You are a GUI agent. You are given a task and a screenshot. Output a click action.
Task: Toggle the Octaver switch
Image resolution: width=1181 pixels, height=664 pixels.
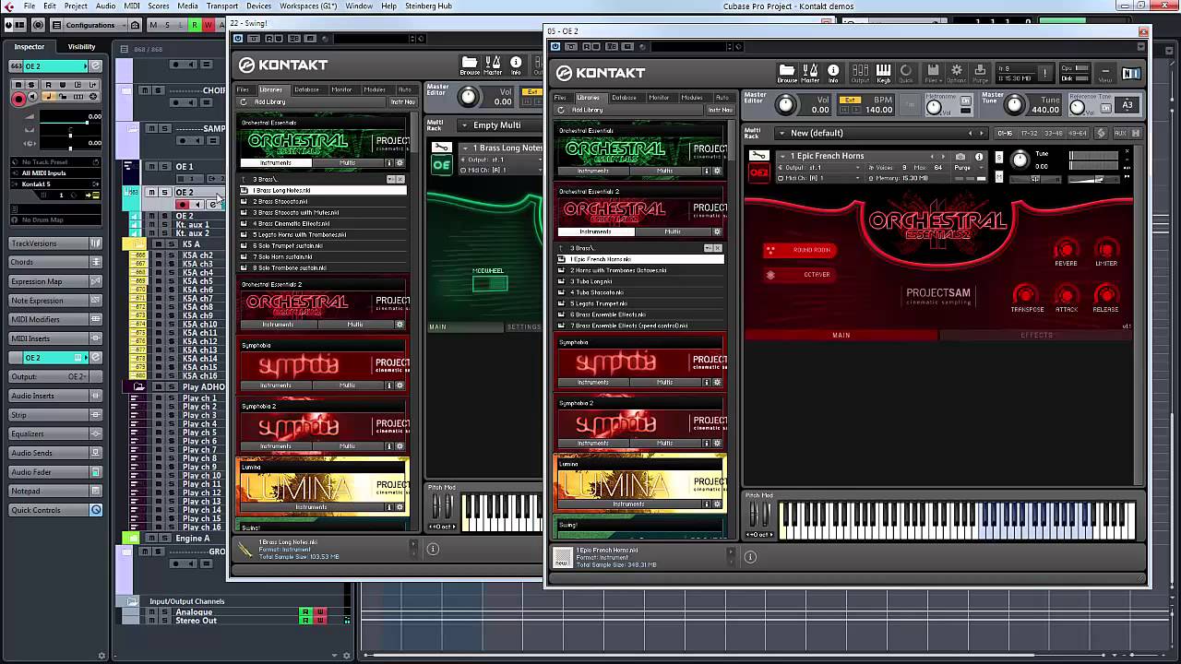[800, 275]
